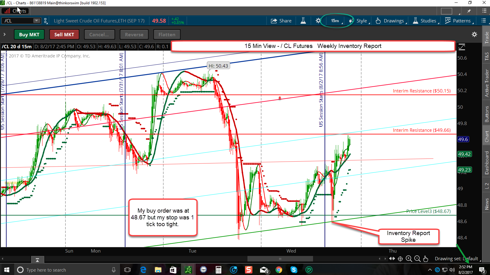
Task: Open chart settings gear in toolbar
Action: pos(318,21)
